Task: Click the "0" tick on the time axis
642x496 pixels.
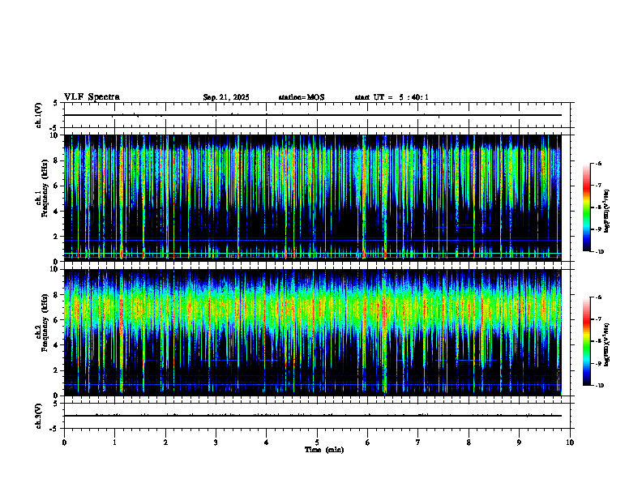Action: [64, 443]
